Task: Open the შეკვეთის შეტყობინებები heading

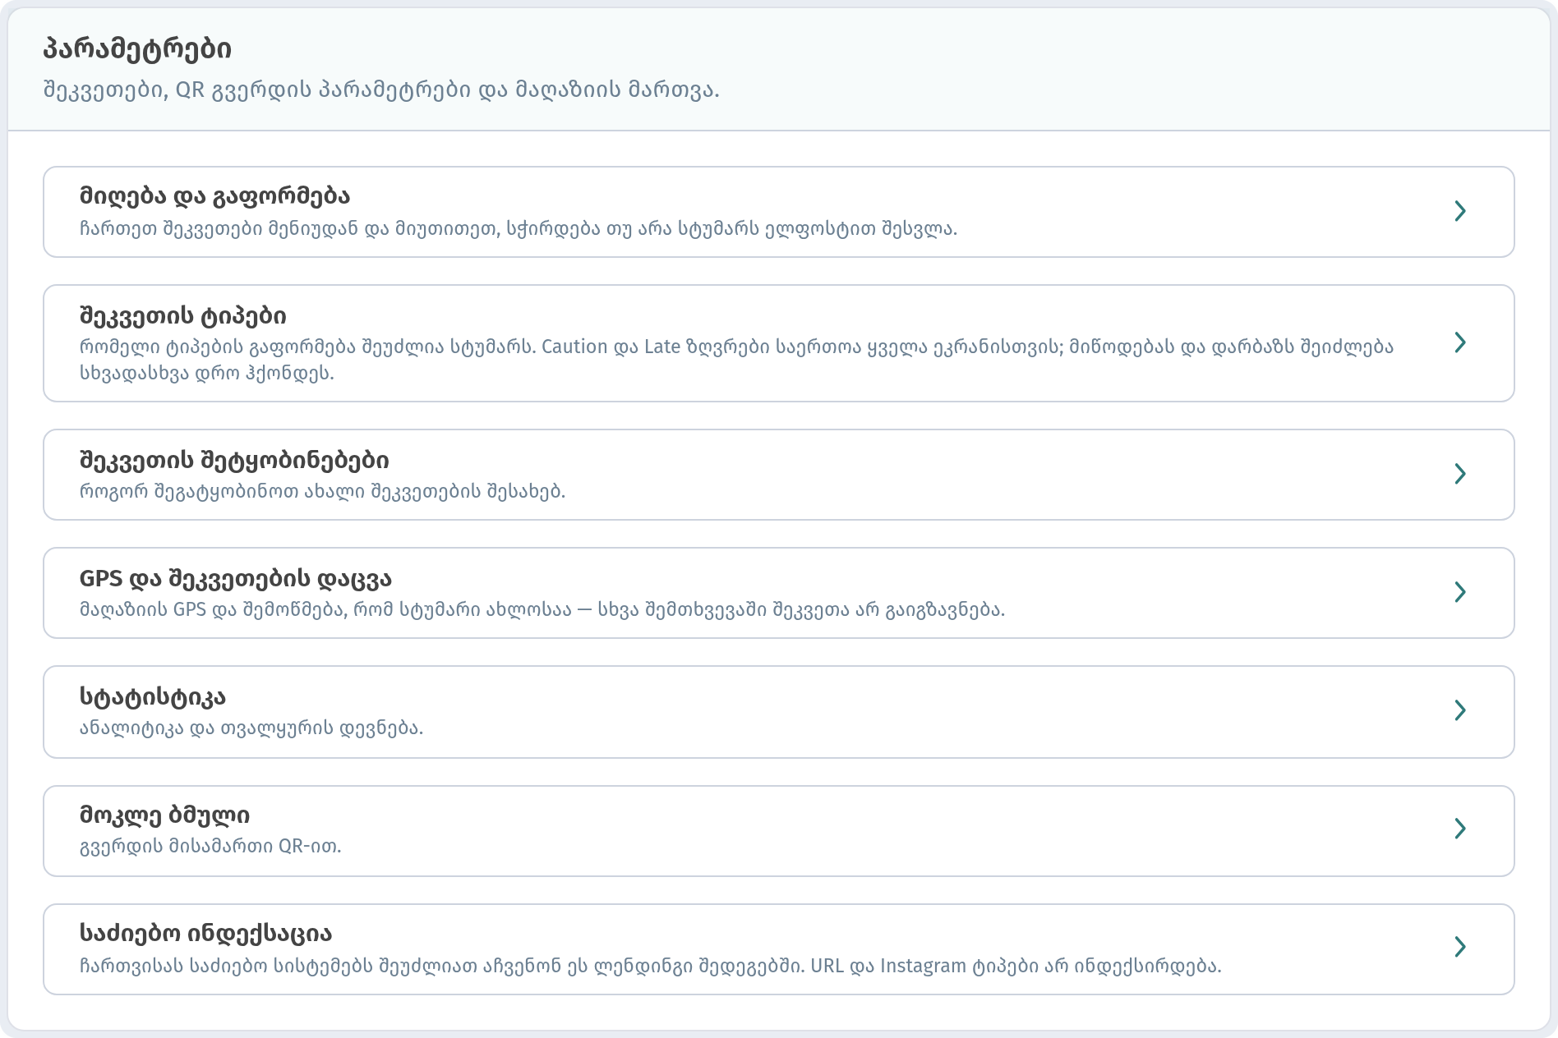Action: (x=234, y=460)
